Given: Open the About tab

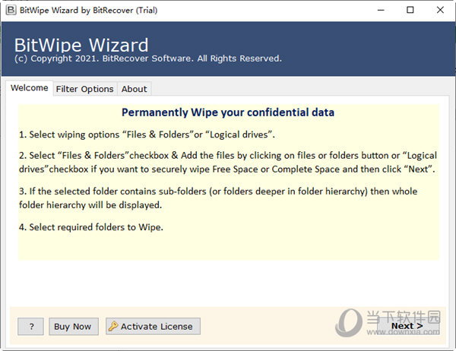Looking at the screenshot, I should tap(134, 89).
